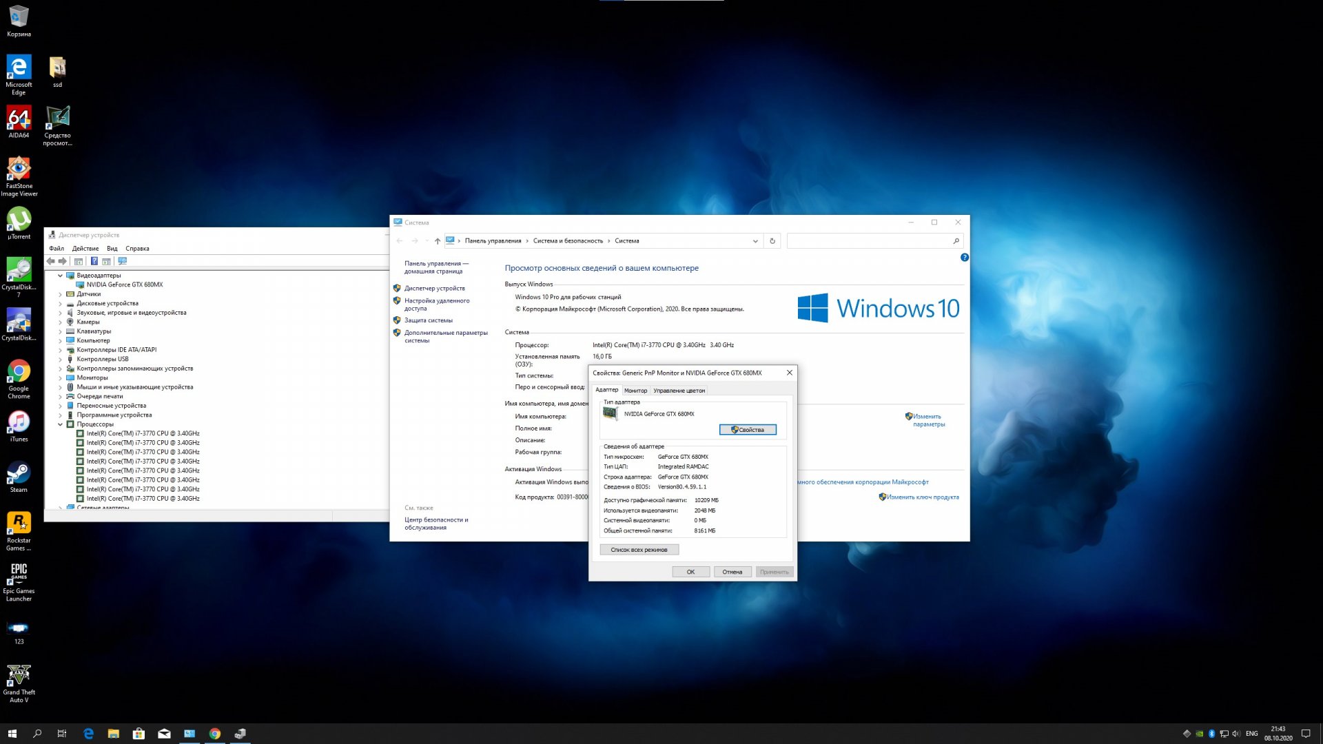The width and height of the screenshot is (1323, 744).
Task: Switch to the Управление цветом tab
Action: 679,391
